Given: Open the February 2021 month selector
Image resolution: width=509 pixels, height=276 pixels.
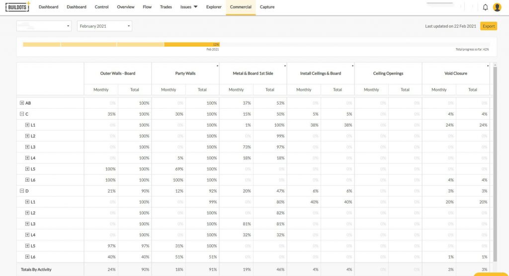Looking at the screenshot, I should [x=104, y=26].
